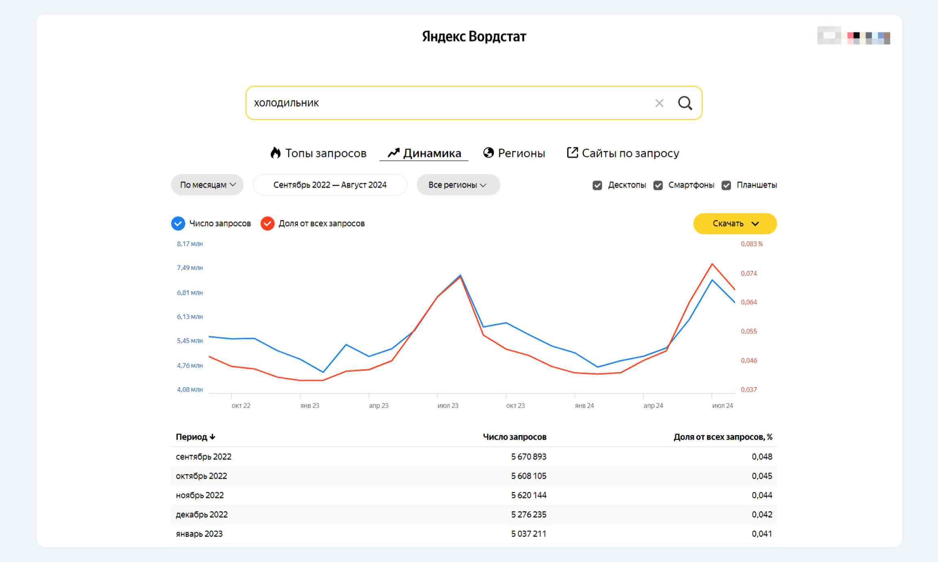Click the июл 23 axis label
The width and height of the screenshot is (938, 562).
coord(448,406)
